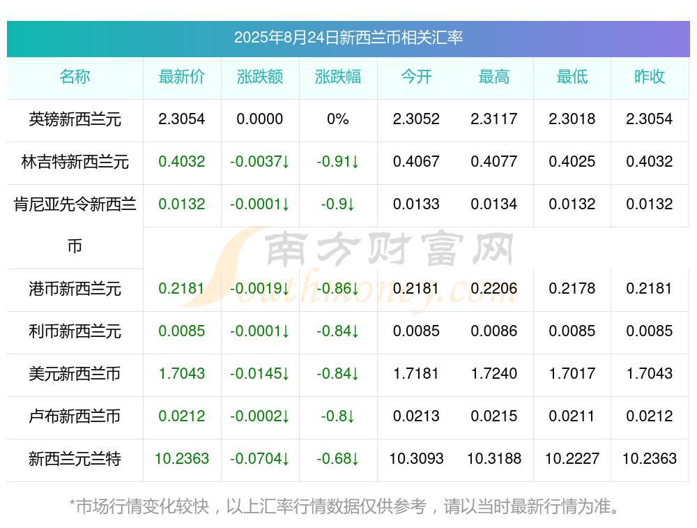The height and width of the screenshot is (528, 697).
Task: Select the -0.91↓ change percentage
Action: point(338,161)
